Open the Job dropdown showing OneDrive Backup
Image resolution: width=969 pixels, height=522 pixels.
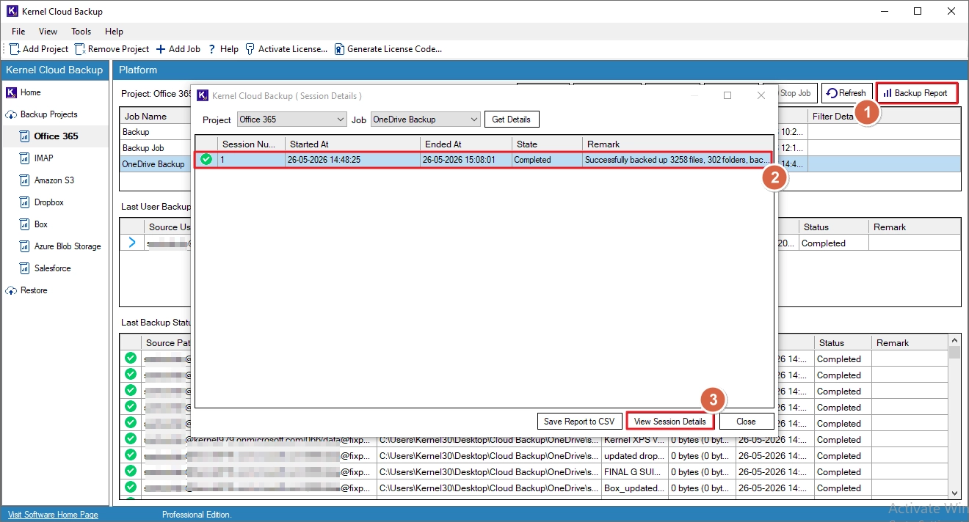point(426,120)
